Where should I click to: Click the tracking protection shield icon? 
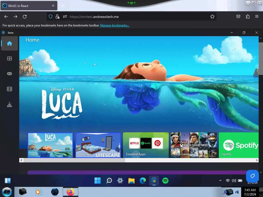click(51, 16)
